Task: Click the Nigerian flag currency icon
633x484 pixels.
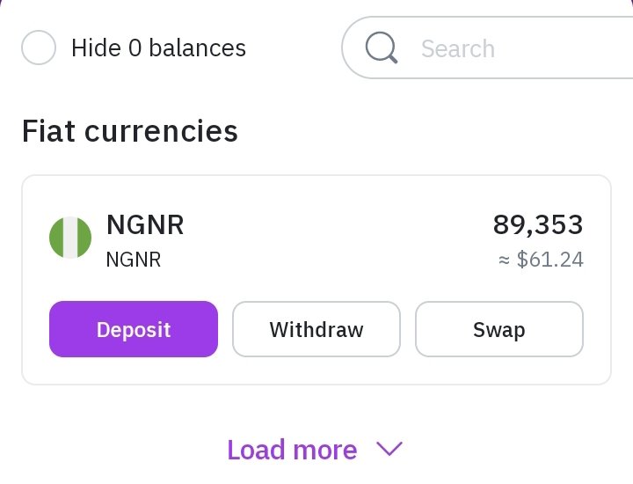Action: (x=70, y=238)
